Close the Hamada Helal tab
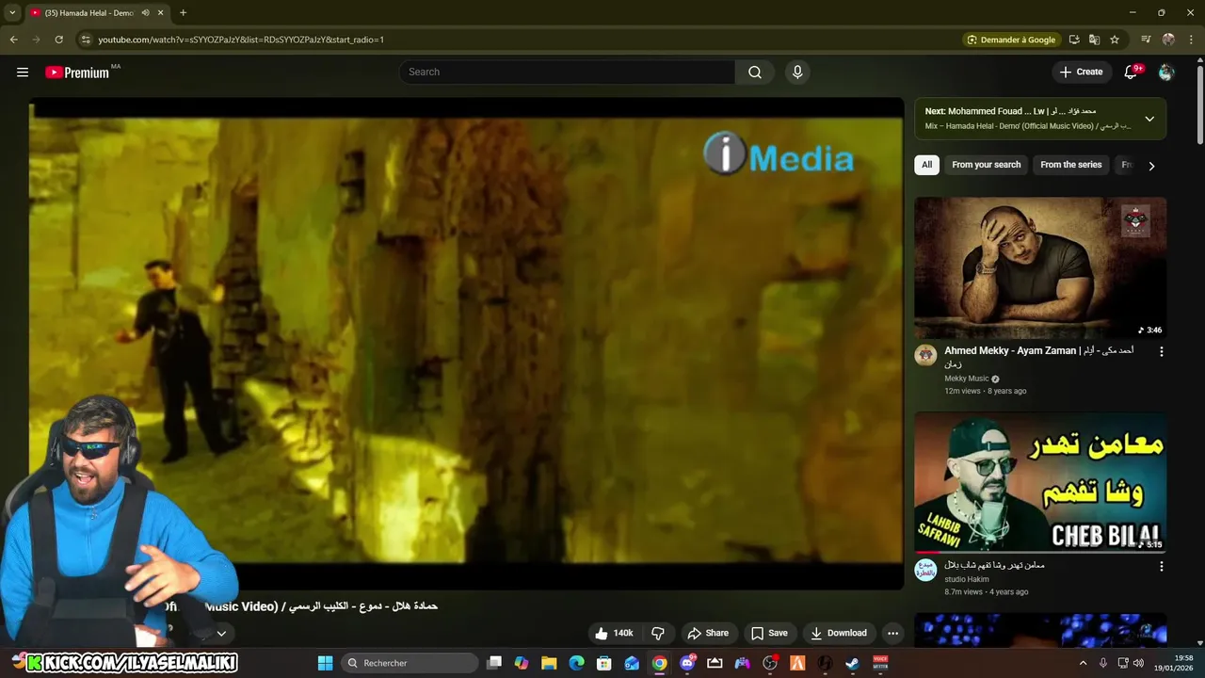The height and width of the screenshot is (678, 1205). [x=161, y=13]
